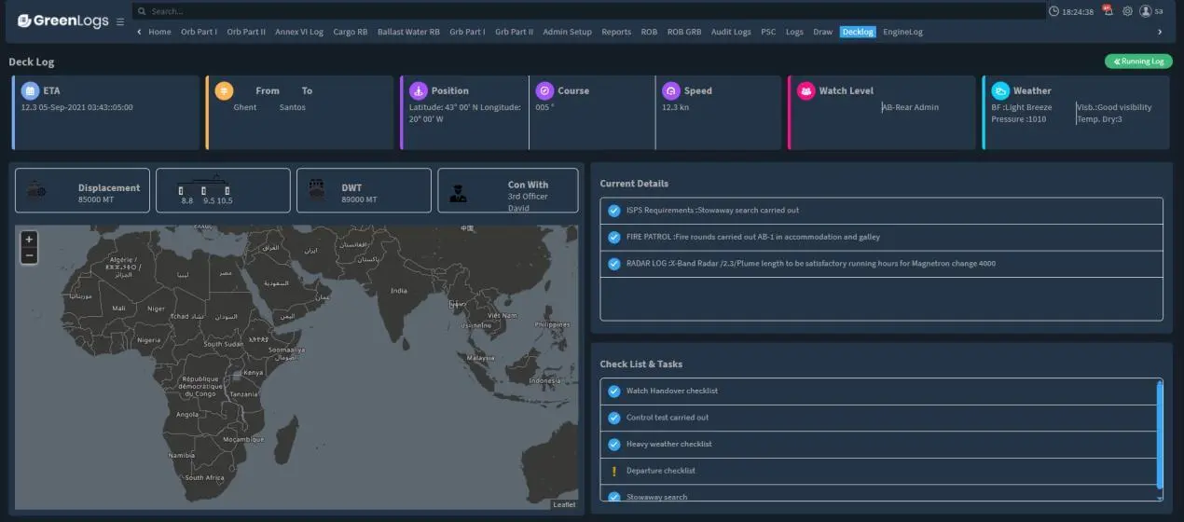Viewport: 1184px width, 522px height.
Task: Switch to the EngineLog tab
Action: (902, 32)
